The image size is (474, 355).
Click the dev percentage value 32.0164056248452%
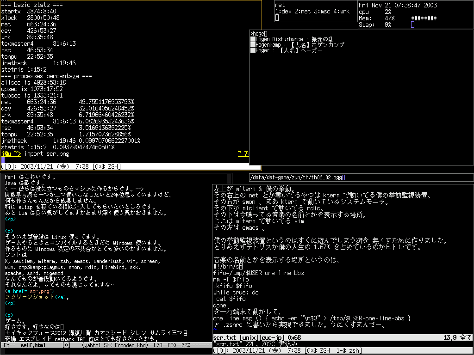point(106,108)
